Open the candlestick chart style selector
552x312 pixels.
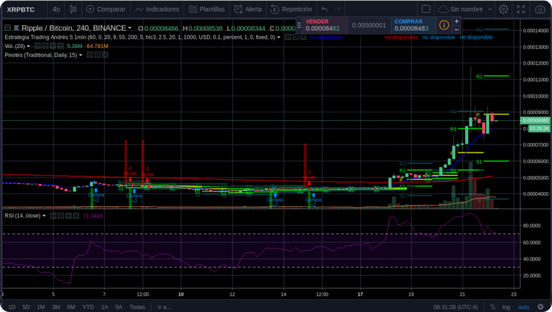click(x=73, y=9)
